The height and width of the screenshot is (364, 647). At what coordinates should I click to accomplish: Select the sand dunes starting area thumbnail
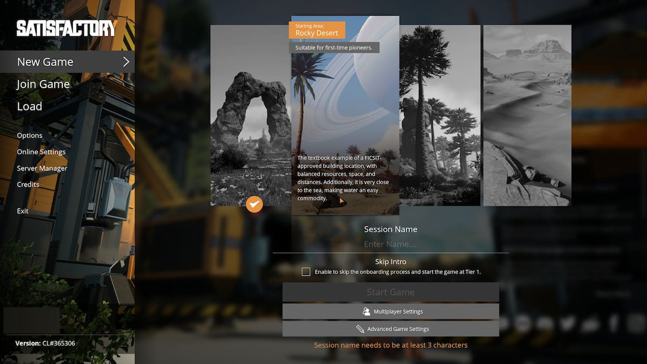[527, 115]
